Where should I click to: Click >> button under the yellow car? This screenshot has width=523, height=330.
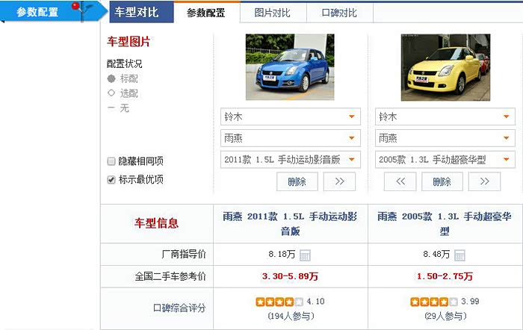pyautogui.click(x=484, y=181)
